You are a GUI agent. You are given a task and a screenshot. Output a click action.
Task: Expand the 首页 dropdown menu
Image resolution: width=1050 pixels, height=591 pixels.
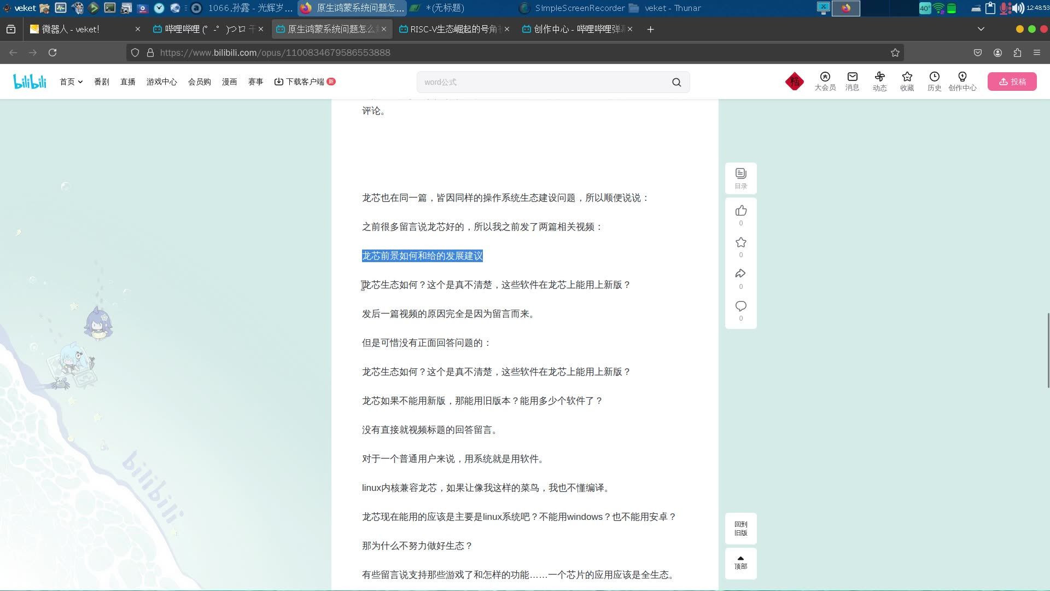[71, 82]
